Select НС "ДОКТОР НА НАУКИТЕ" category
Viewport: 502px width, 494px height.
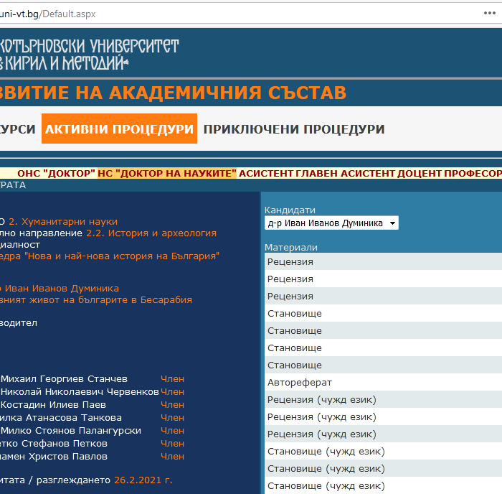pyautogui.click(x=167, y=173)
